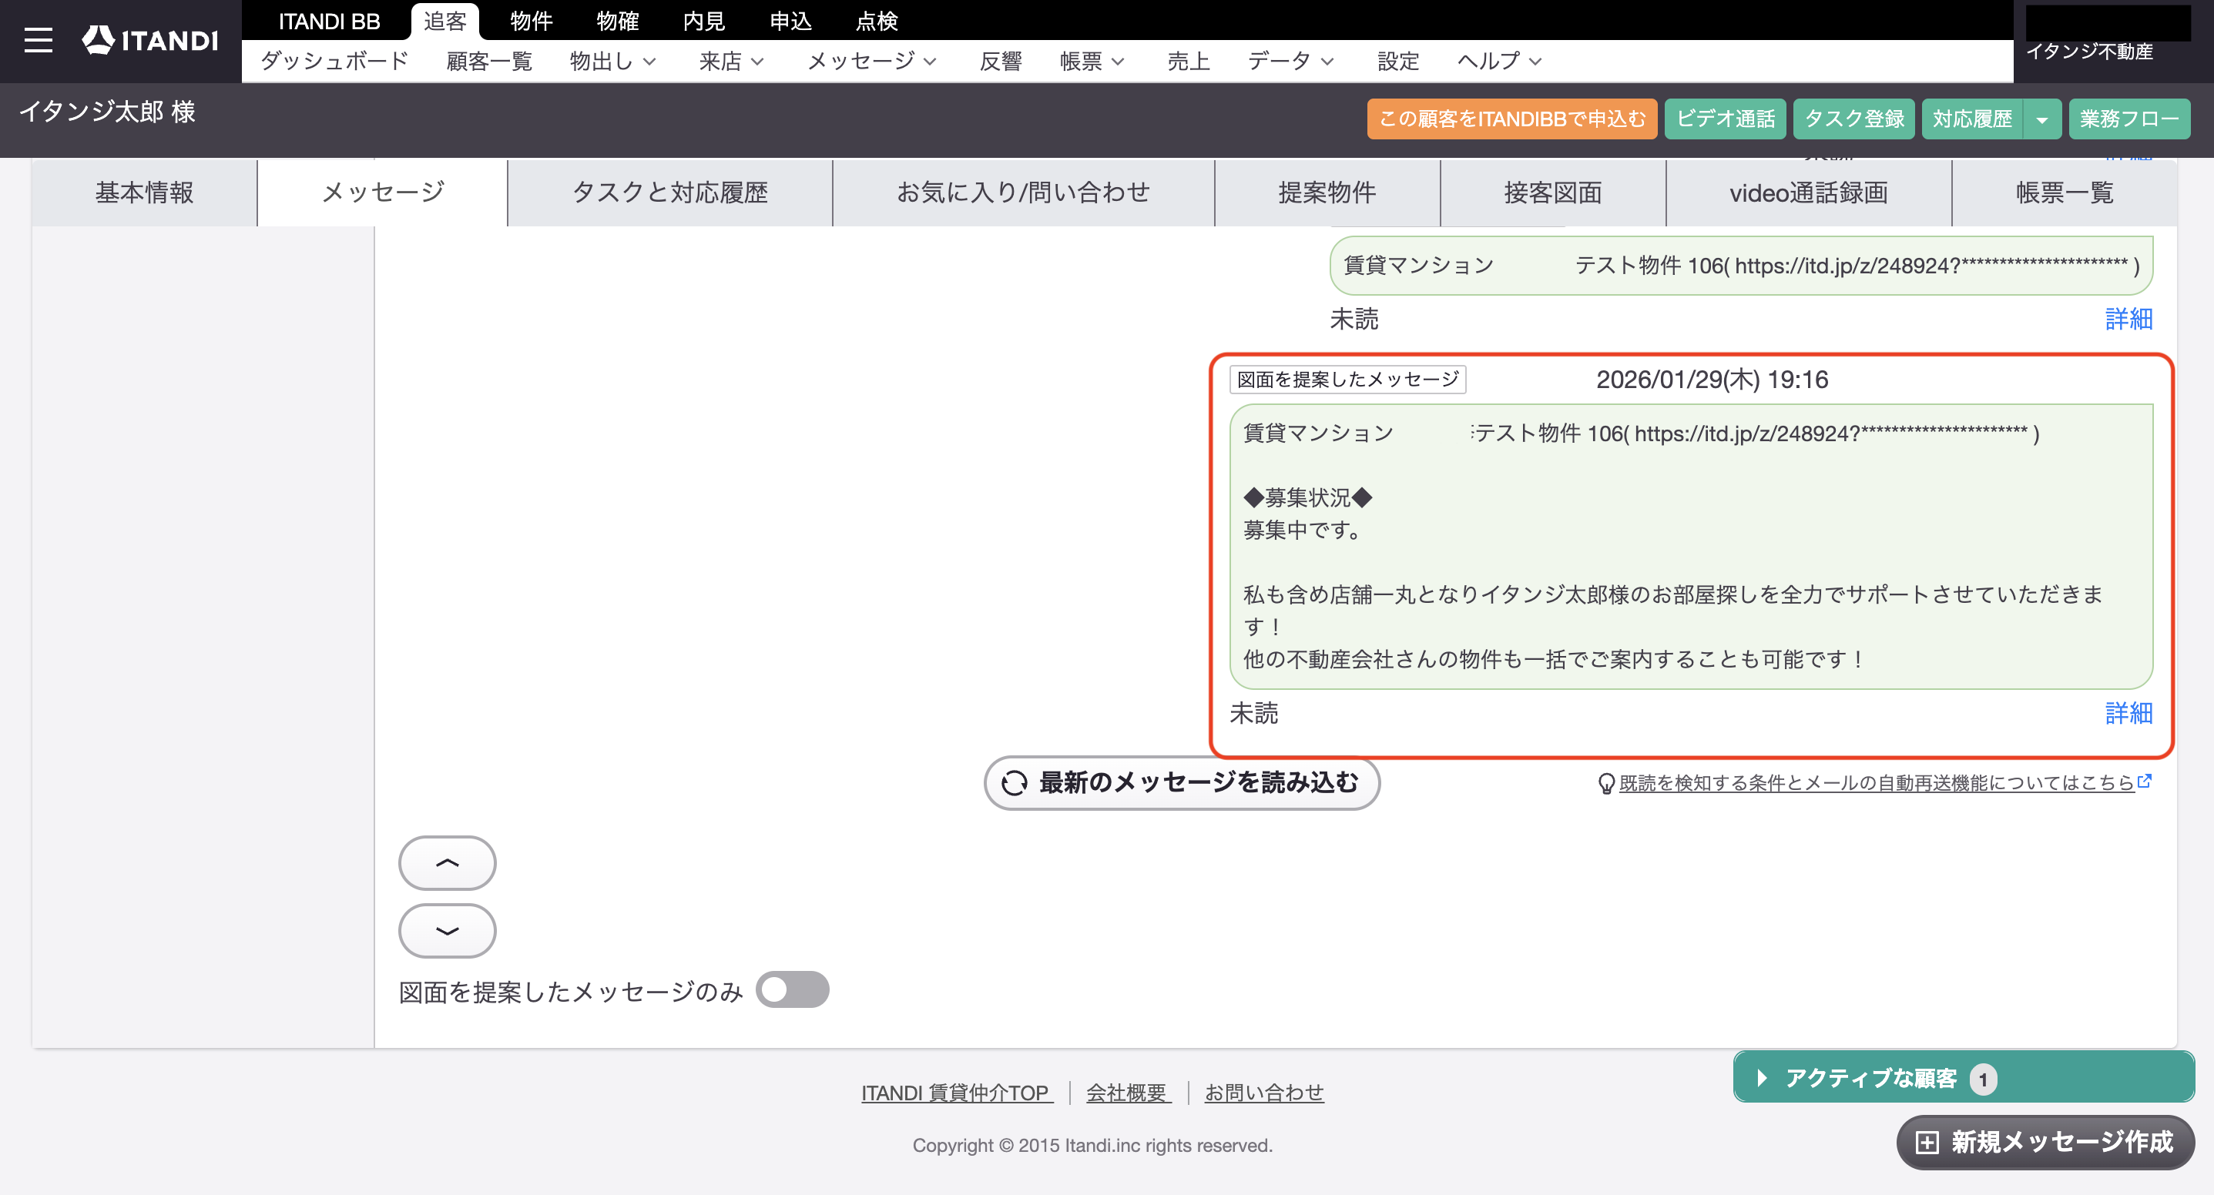Image resolution: width=2214 pixels, height=1195 pixels.
Task: Switch to the 帳票一覧 tab
Action: click(x=2065, y=192)
